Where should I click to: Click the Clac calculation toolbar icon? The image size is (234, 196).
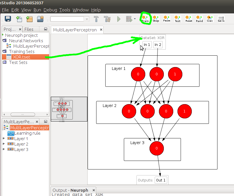pos(209,19)
